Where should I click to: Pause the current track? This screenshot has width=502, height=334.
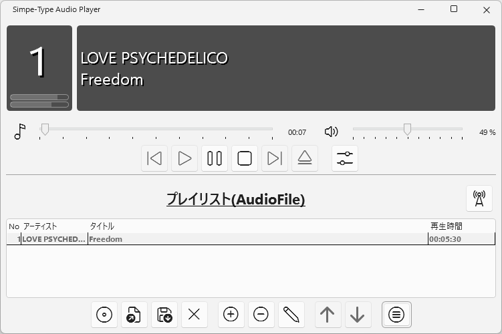(215, 158)
